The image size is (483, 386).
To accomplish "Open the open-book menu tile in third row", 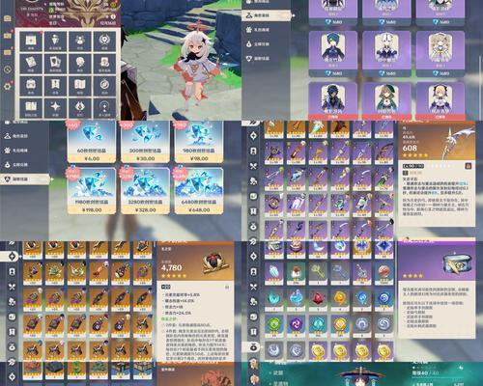I will (x=79, y=85).
